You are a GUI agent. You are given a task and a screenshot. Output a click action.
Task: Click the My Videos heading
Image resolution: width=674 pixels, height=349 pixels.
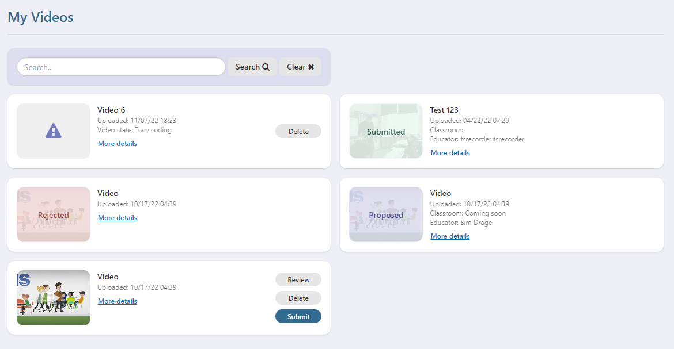40,17
